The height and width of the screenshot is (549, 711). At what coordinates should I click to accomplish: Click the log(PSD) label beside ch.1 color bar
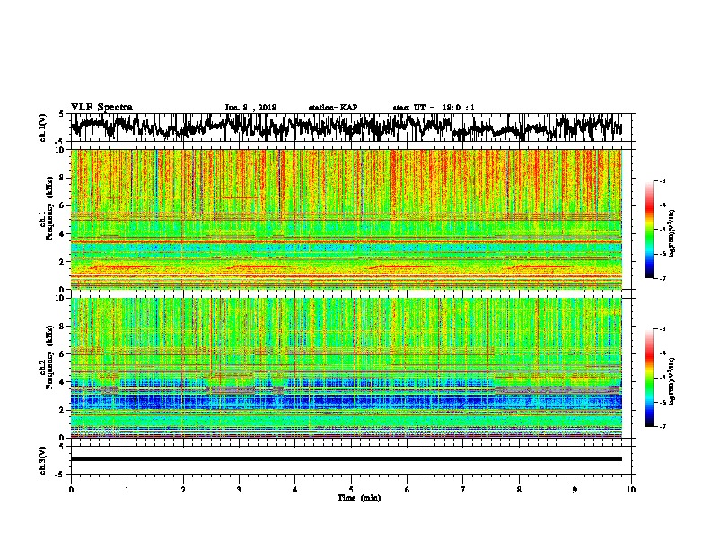(x=671, y=233)
